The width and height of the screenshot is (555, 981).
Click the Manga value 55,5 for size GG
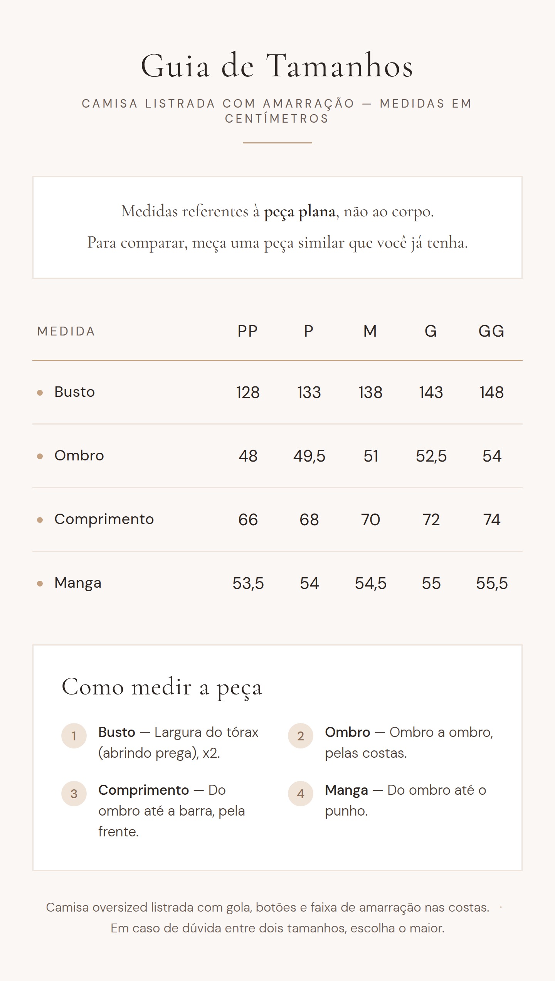pos(491,583)
